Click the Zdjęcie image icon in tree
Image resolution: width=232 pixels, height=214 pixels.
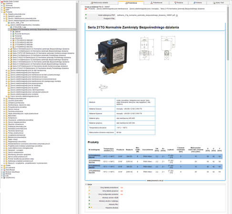point(13,32)
